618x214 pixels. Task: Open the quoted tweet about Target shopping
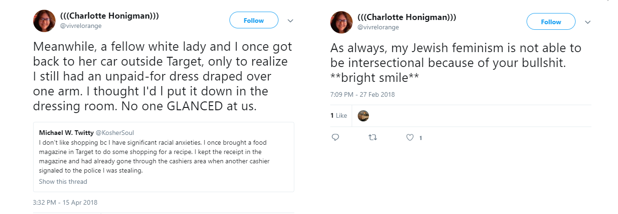click(x=163, y=156)
